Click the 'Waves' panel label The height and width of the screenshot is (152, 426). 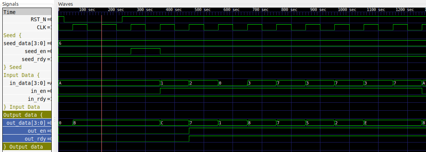(65, 4)
